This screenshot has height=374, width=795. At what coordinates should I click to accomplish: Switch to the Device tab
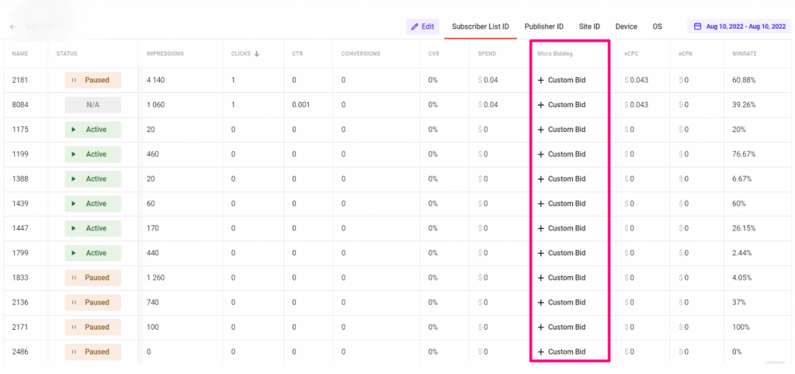click(x=626, y=26)
